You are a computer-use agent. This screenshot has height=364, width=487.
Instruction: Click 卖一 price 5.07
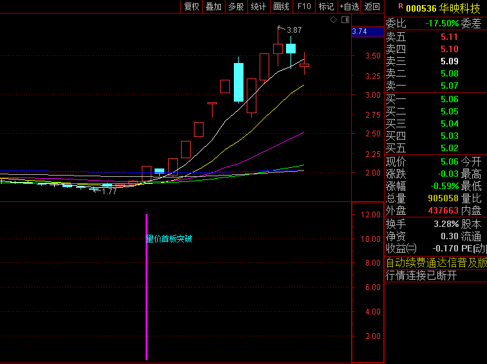click(x=449, y=86)
